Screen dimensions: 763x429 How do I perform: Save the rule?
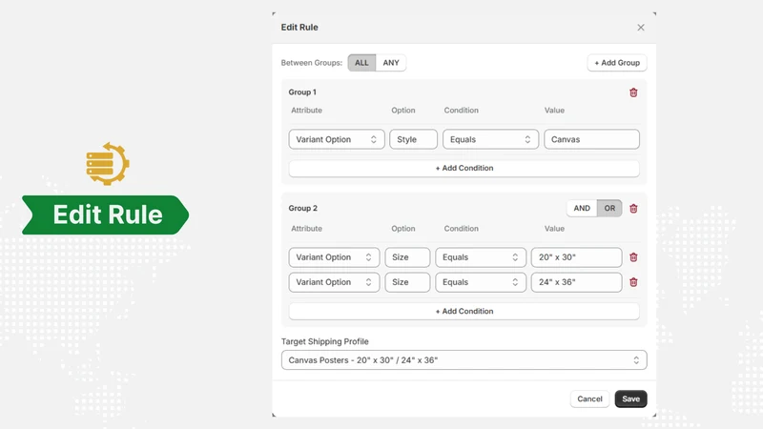[x=630, y=398]
